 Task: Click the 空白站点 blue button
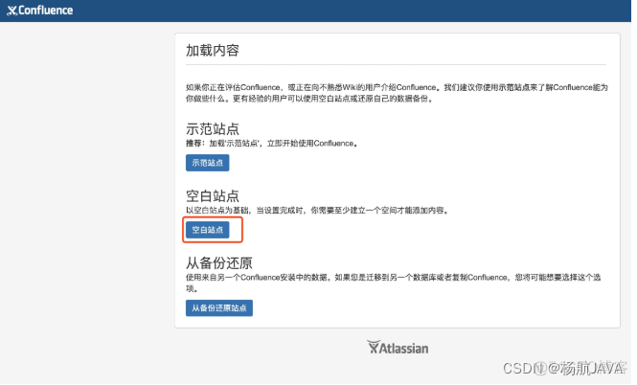pos(207,230)
